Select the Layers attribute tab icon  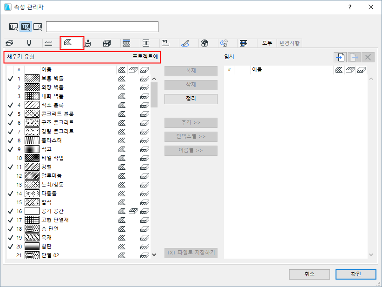9,43
